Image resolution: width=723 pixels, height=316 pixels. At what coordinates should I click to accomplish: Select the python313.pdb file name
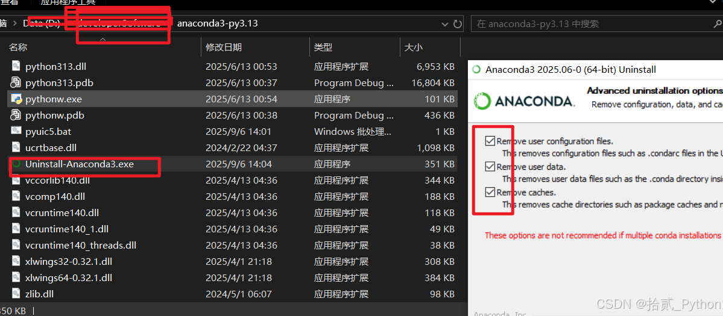(60, 83)
